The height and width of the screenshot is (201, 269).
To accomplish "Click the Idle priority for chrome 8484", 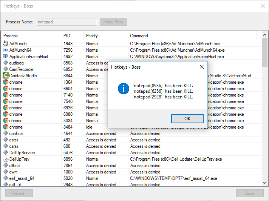I will (89, 127).
